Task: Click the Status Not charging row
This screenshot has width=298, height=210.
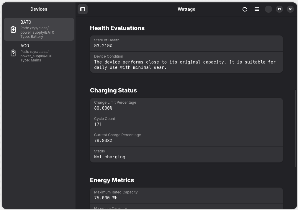Action: click(186, 154)
